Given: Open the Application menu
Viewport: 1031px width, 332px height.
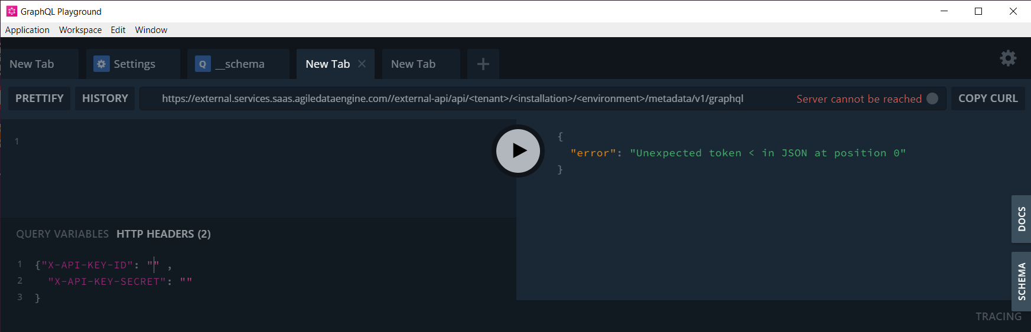Looking at the screenshot, I should pyautogui.click(x=27, y=30).
